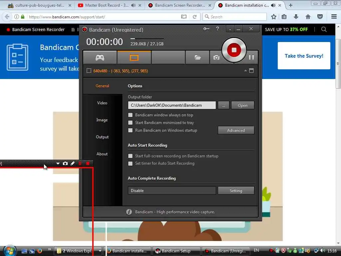Enable Bandicam window always on top
341x256 pixels.
130,115
